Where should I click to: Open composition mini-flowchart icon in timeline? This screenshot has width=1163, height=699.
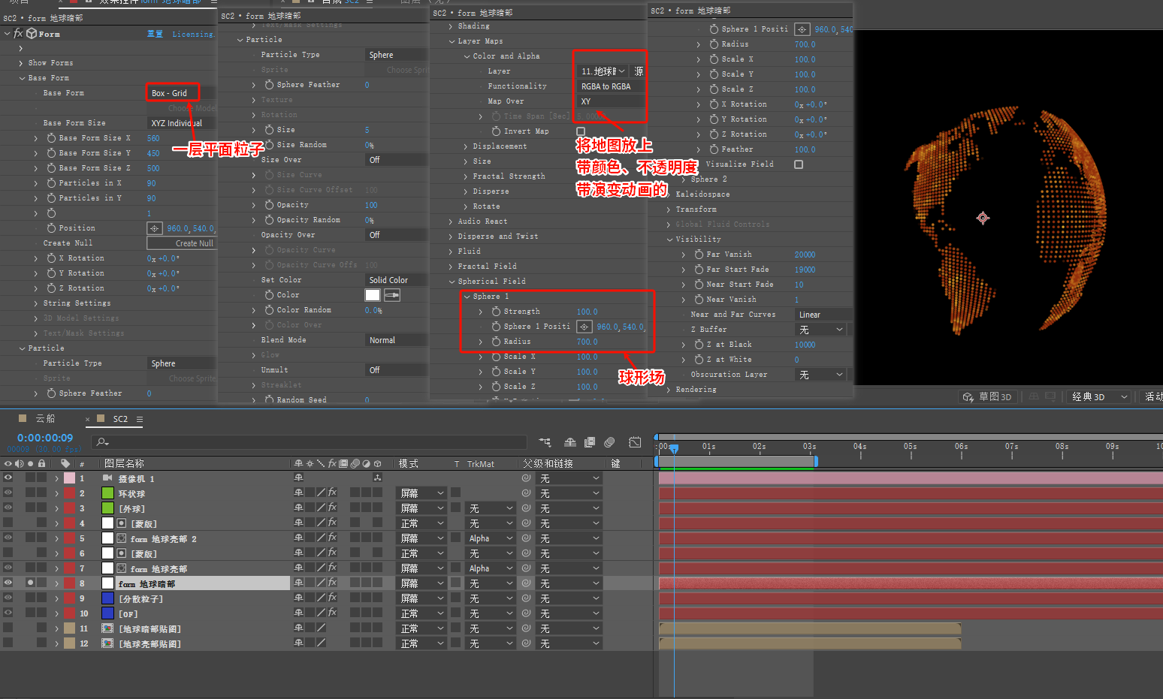click(545, 442)
